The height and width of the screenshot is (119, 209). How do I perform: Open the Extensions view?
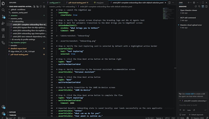click(x=3, y=30)
